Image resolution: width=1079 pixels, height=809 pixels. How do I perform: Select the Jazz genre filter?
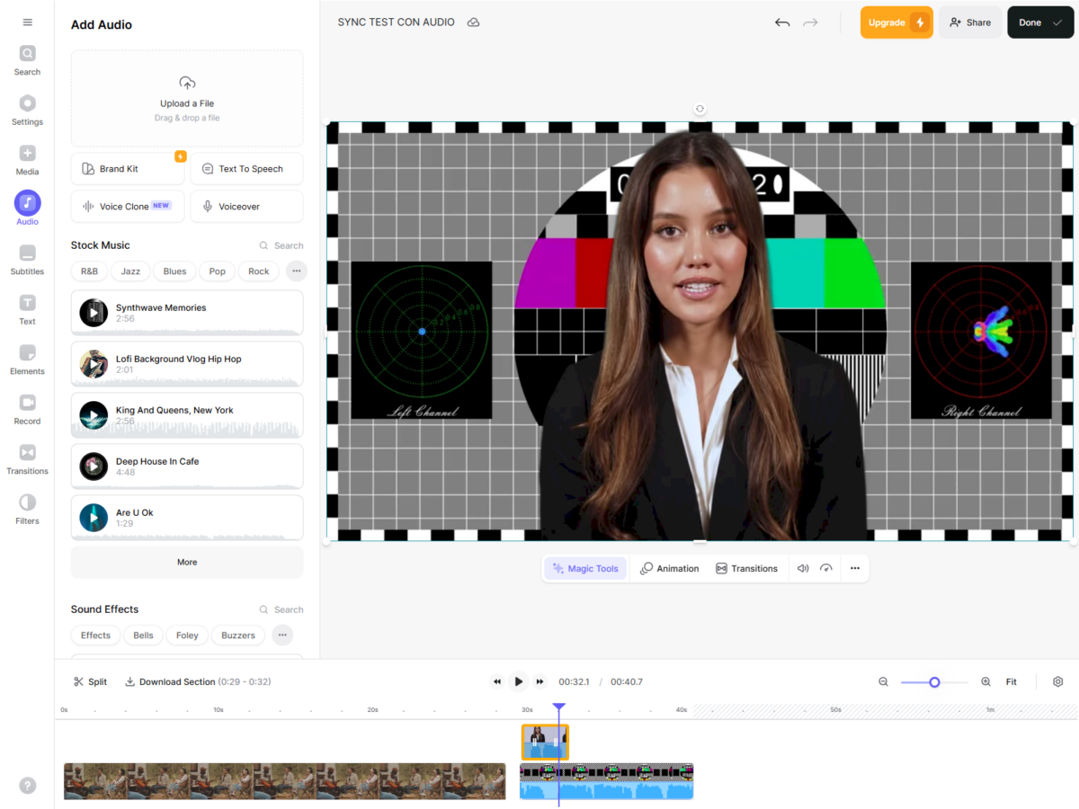(130, 271)
